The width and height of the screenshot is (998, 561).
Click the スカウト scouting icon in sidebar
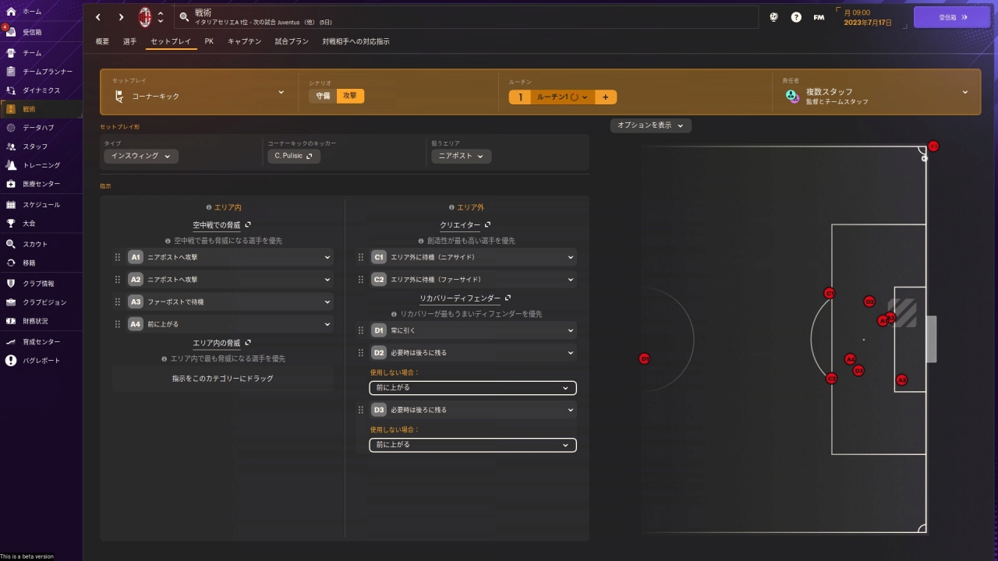point(11,244)
